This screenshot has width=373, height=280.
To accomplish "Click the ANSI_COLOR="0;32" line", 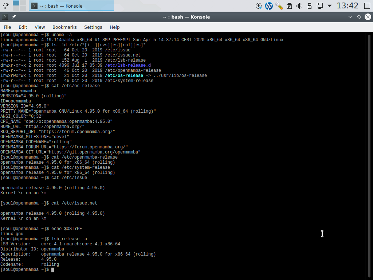I will coord(22,116).
